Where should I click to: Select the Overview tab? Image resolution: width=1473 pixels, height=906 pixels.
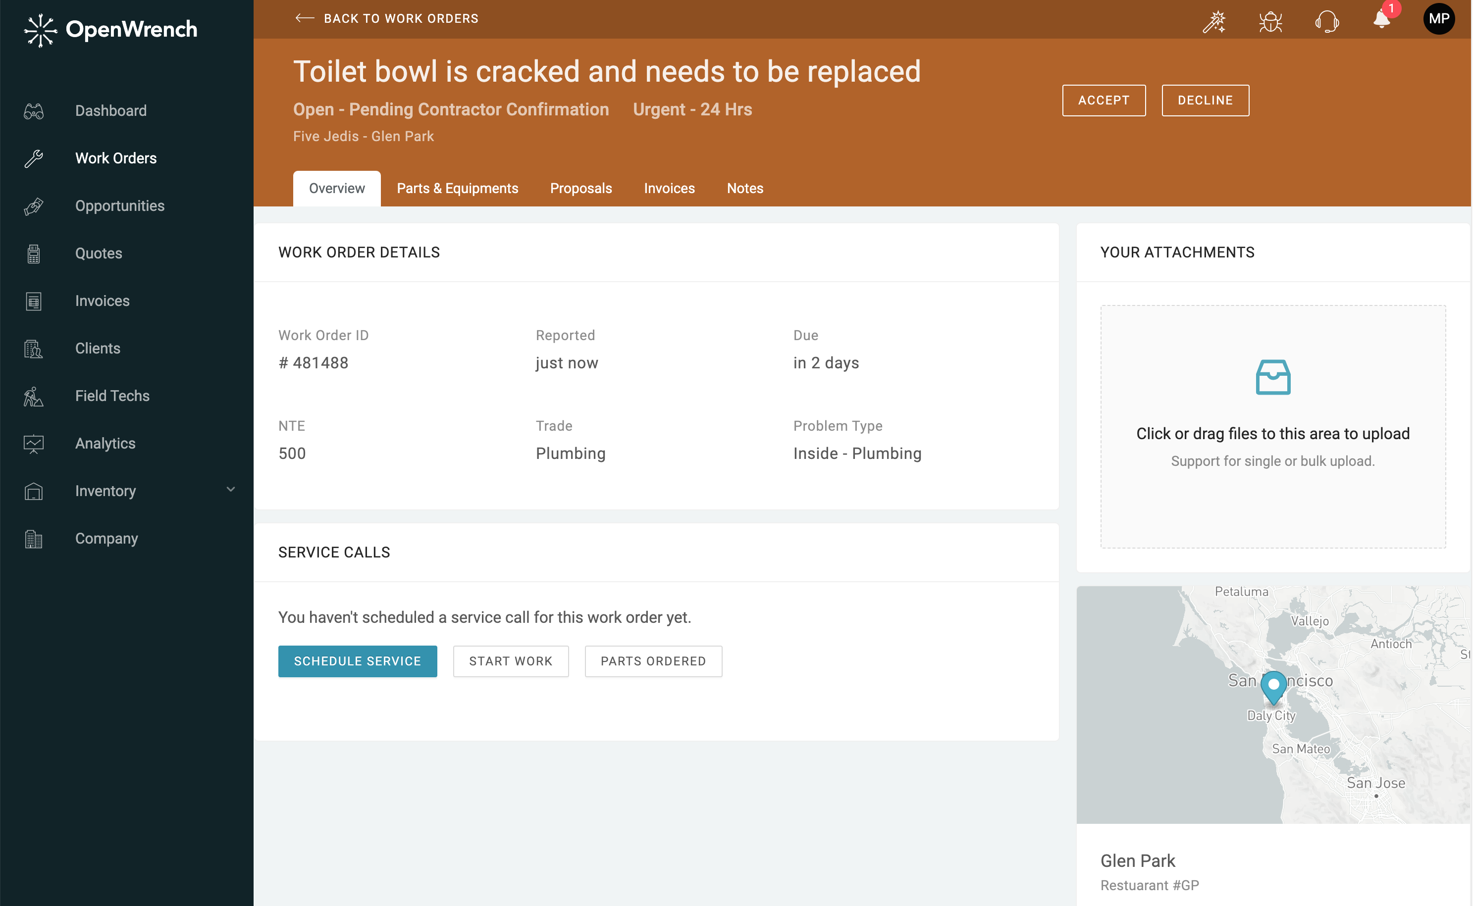pyautogui.click(x=337, y=189)
